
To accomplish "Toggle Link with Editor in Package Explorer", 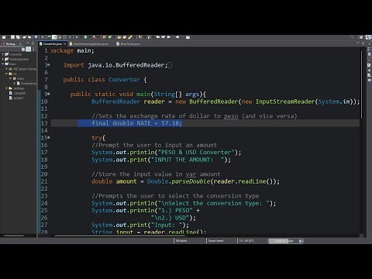I will (x=28, y=49).
